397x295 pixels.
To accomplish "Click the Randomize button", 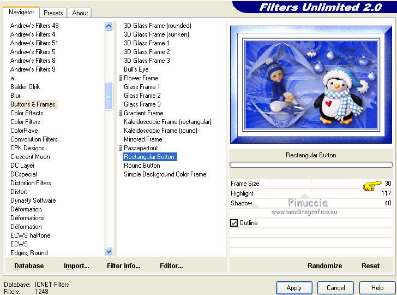I will pos(324,266).
